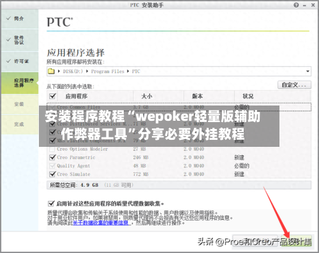Click the Quality Agent checkbox
Viewport: 319px width, 253px height.
pos(52,166)
